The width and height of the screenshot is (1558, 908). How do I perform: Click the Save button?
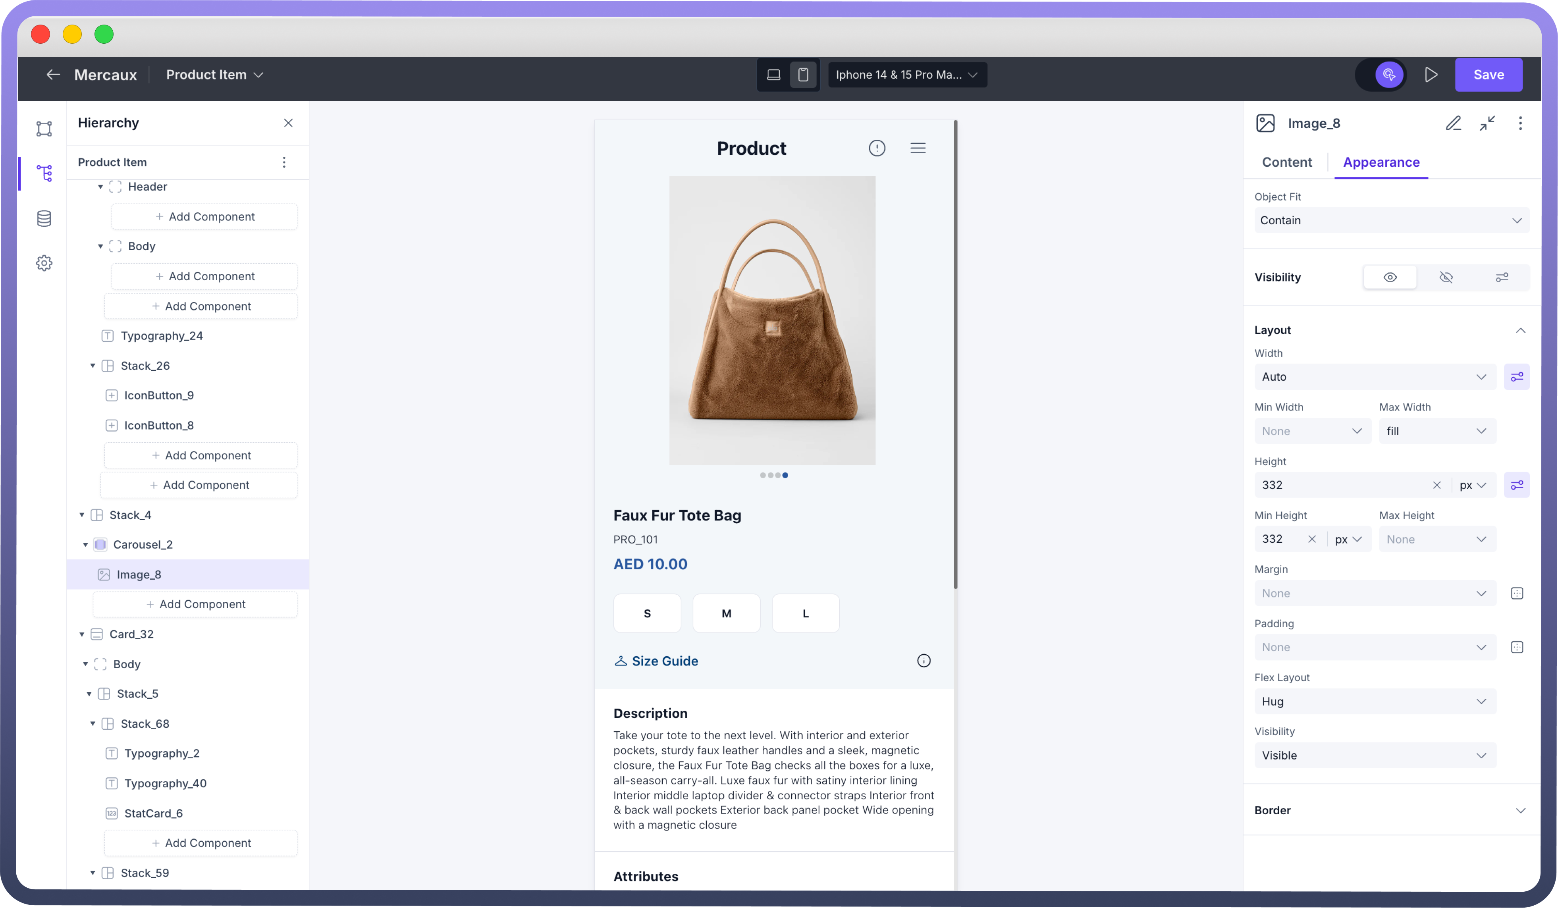click(1488, 75)
